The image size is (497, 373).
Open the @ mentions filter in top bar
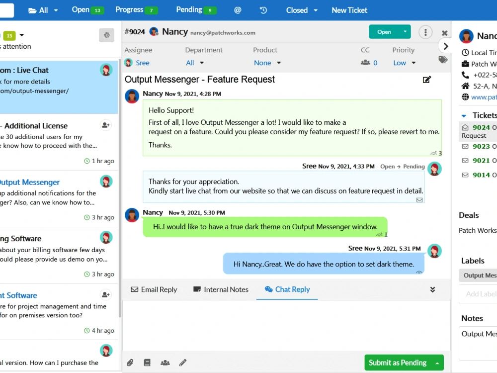point(238,10)
